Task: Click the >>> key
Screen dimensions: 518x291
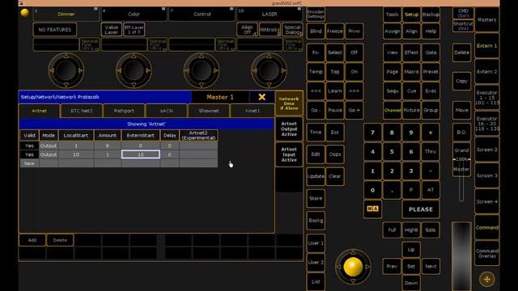Action: 355,91
